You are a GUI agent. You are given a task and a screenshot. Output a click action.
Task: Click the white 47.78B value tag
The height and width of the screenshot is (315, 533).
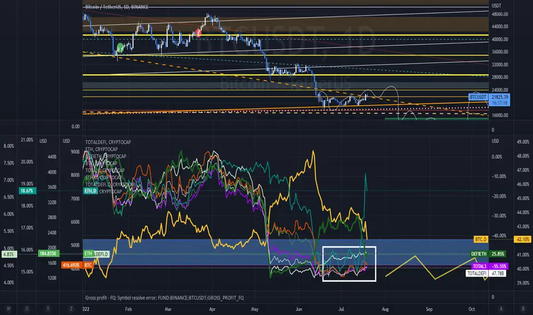coord(498,273)
